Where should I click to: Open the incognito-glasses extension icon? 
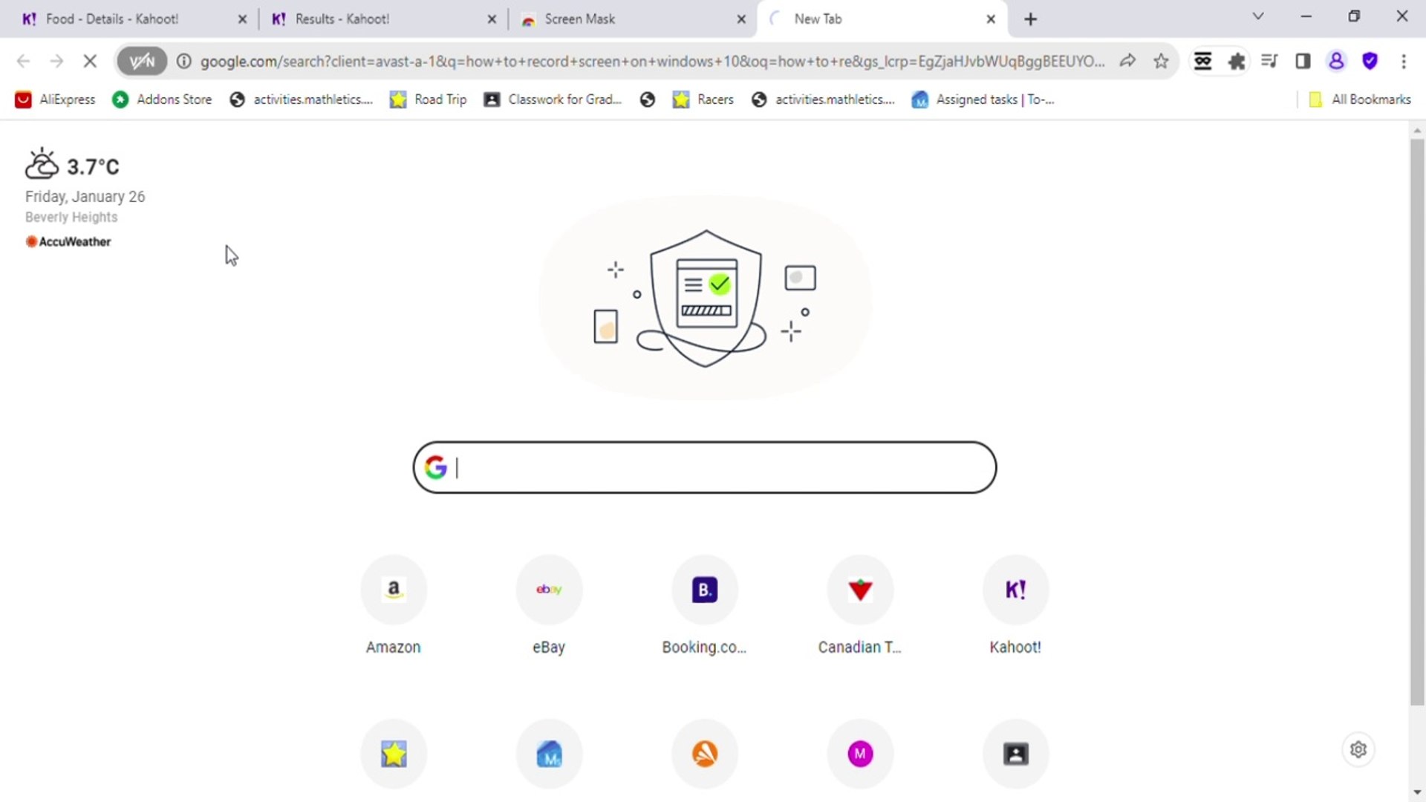(1202, 62)
